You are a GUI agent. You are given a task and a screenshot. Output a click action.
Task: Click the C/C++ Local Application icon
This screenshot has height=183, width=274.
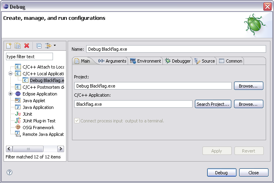point(18,74)
